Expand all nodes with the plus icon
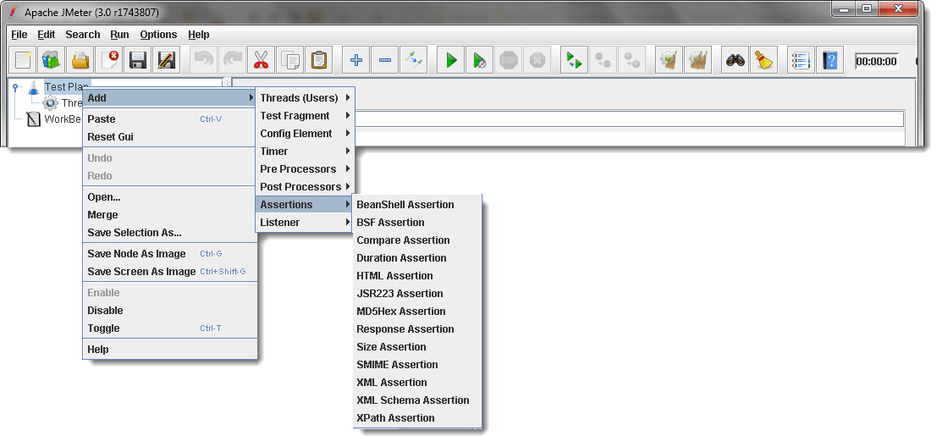The image size is (937, 436). coord(356,60)
